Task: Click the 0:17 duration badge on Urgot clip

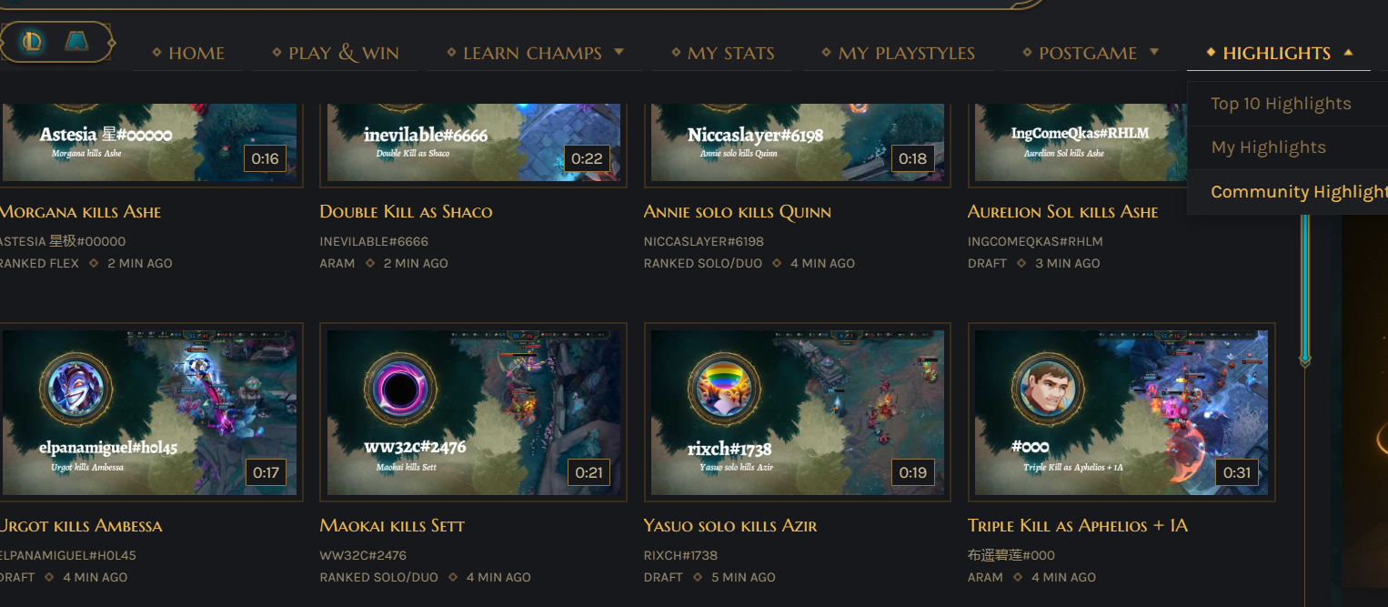Action: point(266,472)
